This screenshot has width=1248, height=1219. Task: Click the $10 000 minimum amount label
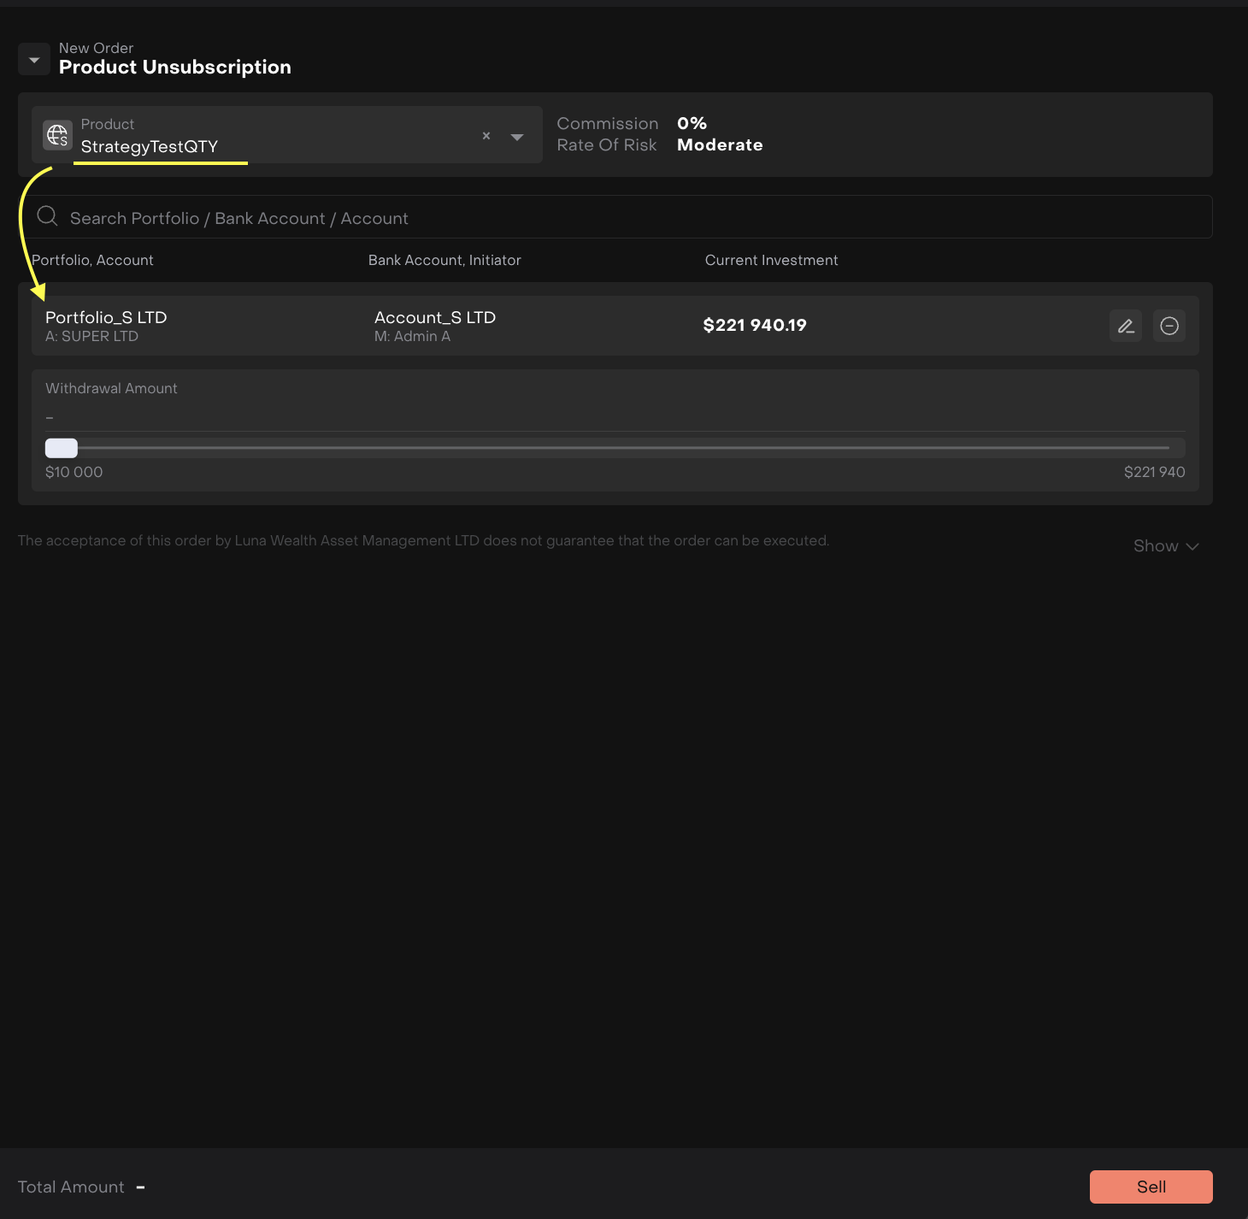click(74, 472)
